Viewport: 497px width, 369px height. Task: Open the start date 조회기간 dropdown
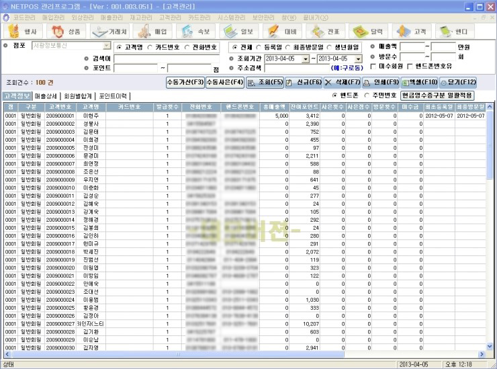[305, 58]
